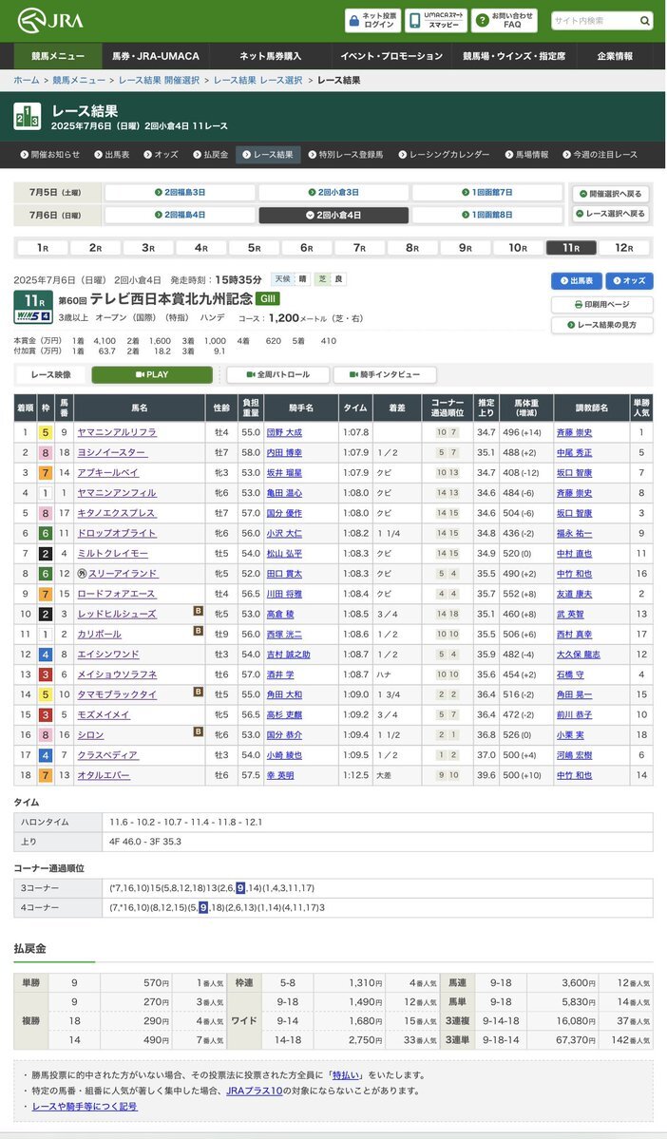Open 1回函館7日 meeting
This screenshot has width=667, height=1139.
[487, 193]
